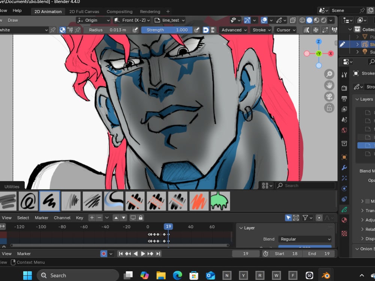The image size is (375, 281).
Task: Switch to material preview shading
Action: click(x=316, y=20)
